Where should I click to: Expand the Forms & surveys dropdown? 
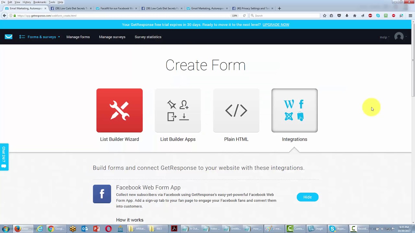tap(40, 37)
